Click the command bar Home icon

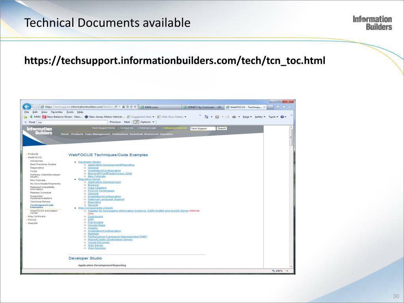tap(206, 117)
